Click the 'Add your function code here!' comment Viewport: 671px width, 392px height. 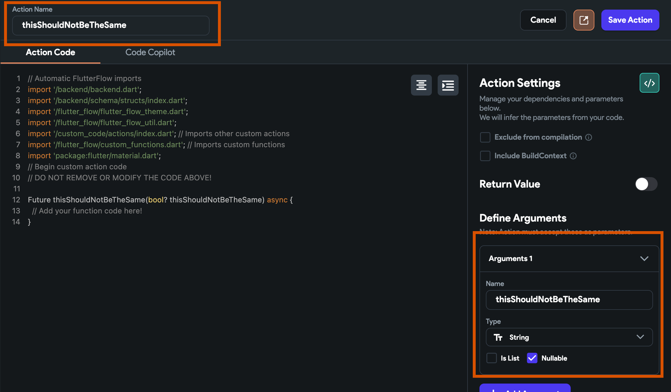87,211
